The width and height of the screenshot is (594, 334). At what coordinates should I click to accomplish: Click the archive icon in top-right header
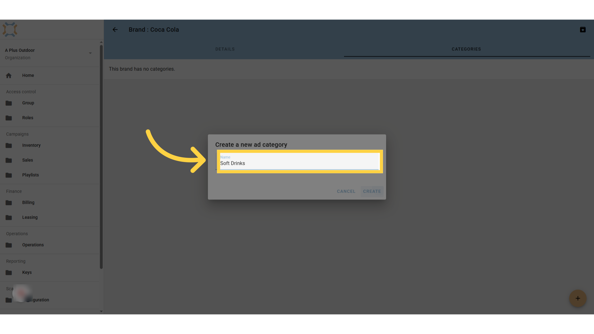tap(583, 30)
